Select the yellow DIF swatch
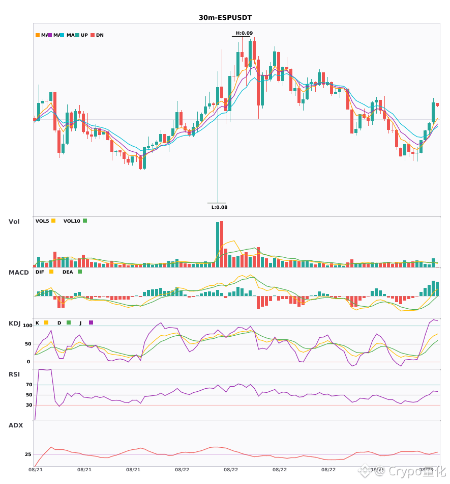The height and width of the screenshot is (484, 450). (x=51, y=272)
